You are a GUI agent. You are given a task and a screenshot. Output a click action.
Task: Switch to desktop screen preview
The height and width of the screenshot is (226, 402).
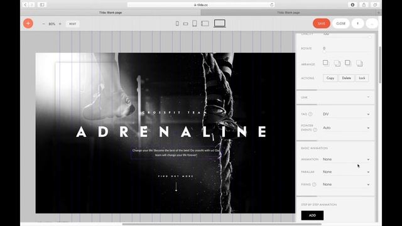220,23
